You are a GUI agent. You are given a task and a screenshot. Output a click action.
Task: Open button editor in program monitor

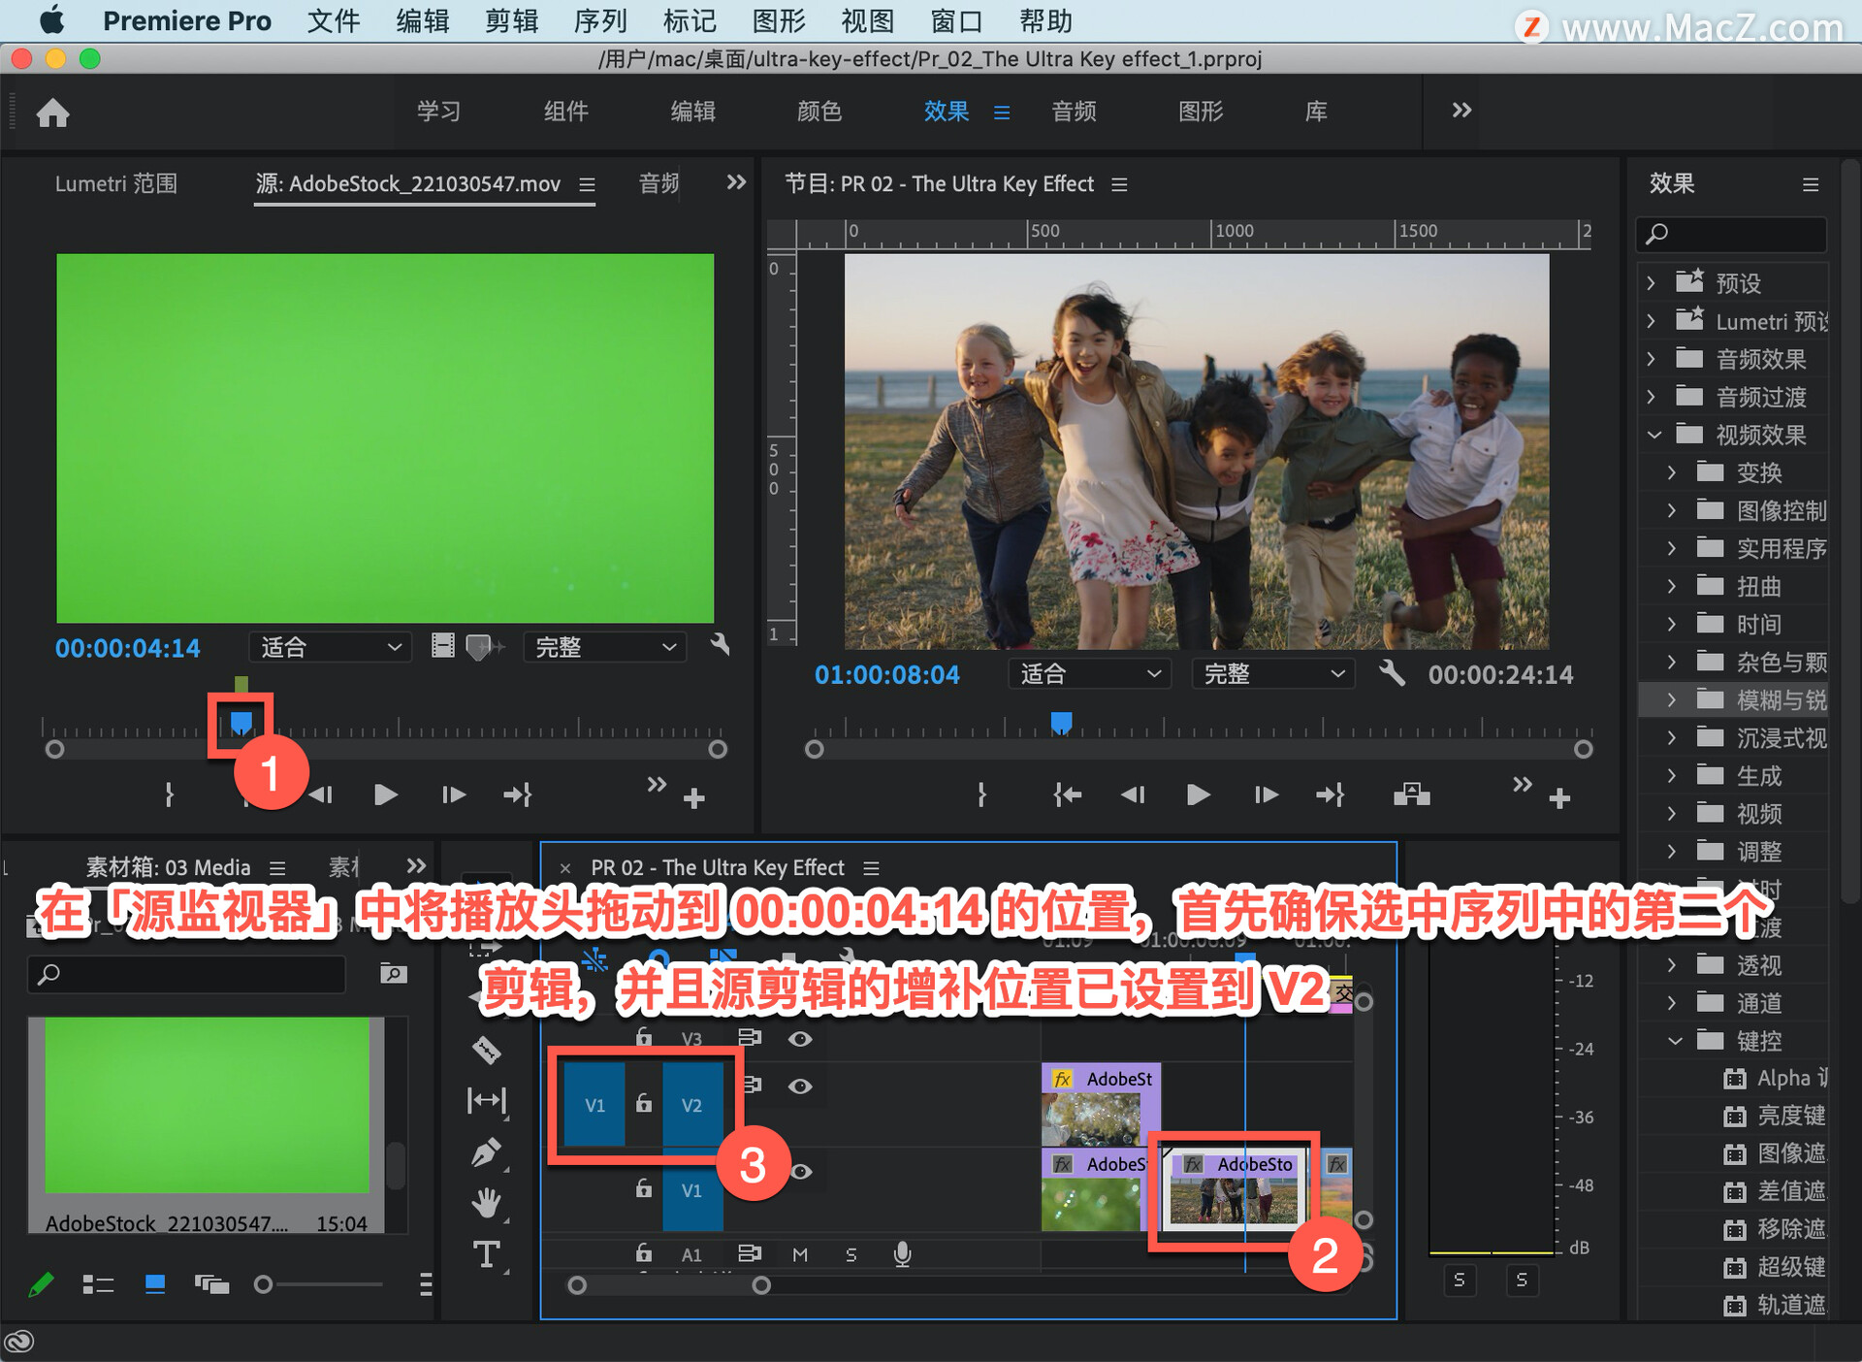pos(1559,798)
